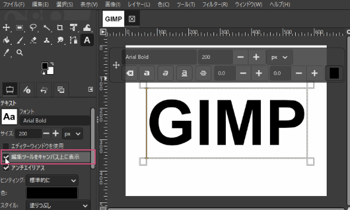Screen dimensions: 350x210
Task: Open px unit dropdown in on-canvas toolbar
Action: pyautogui.click(x=279, y=57)
